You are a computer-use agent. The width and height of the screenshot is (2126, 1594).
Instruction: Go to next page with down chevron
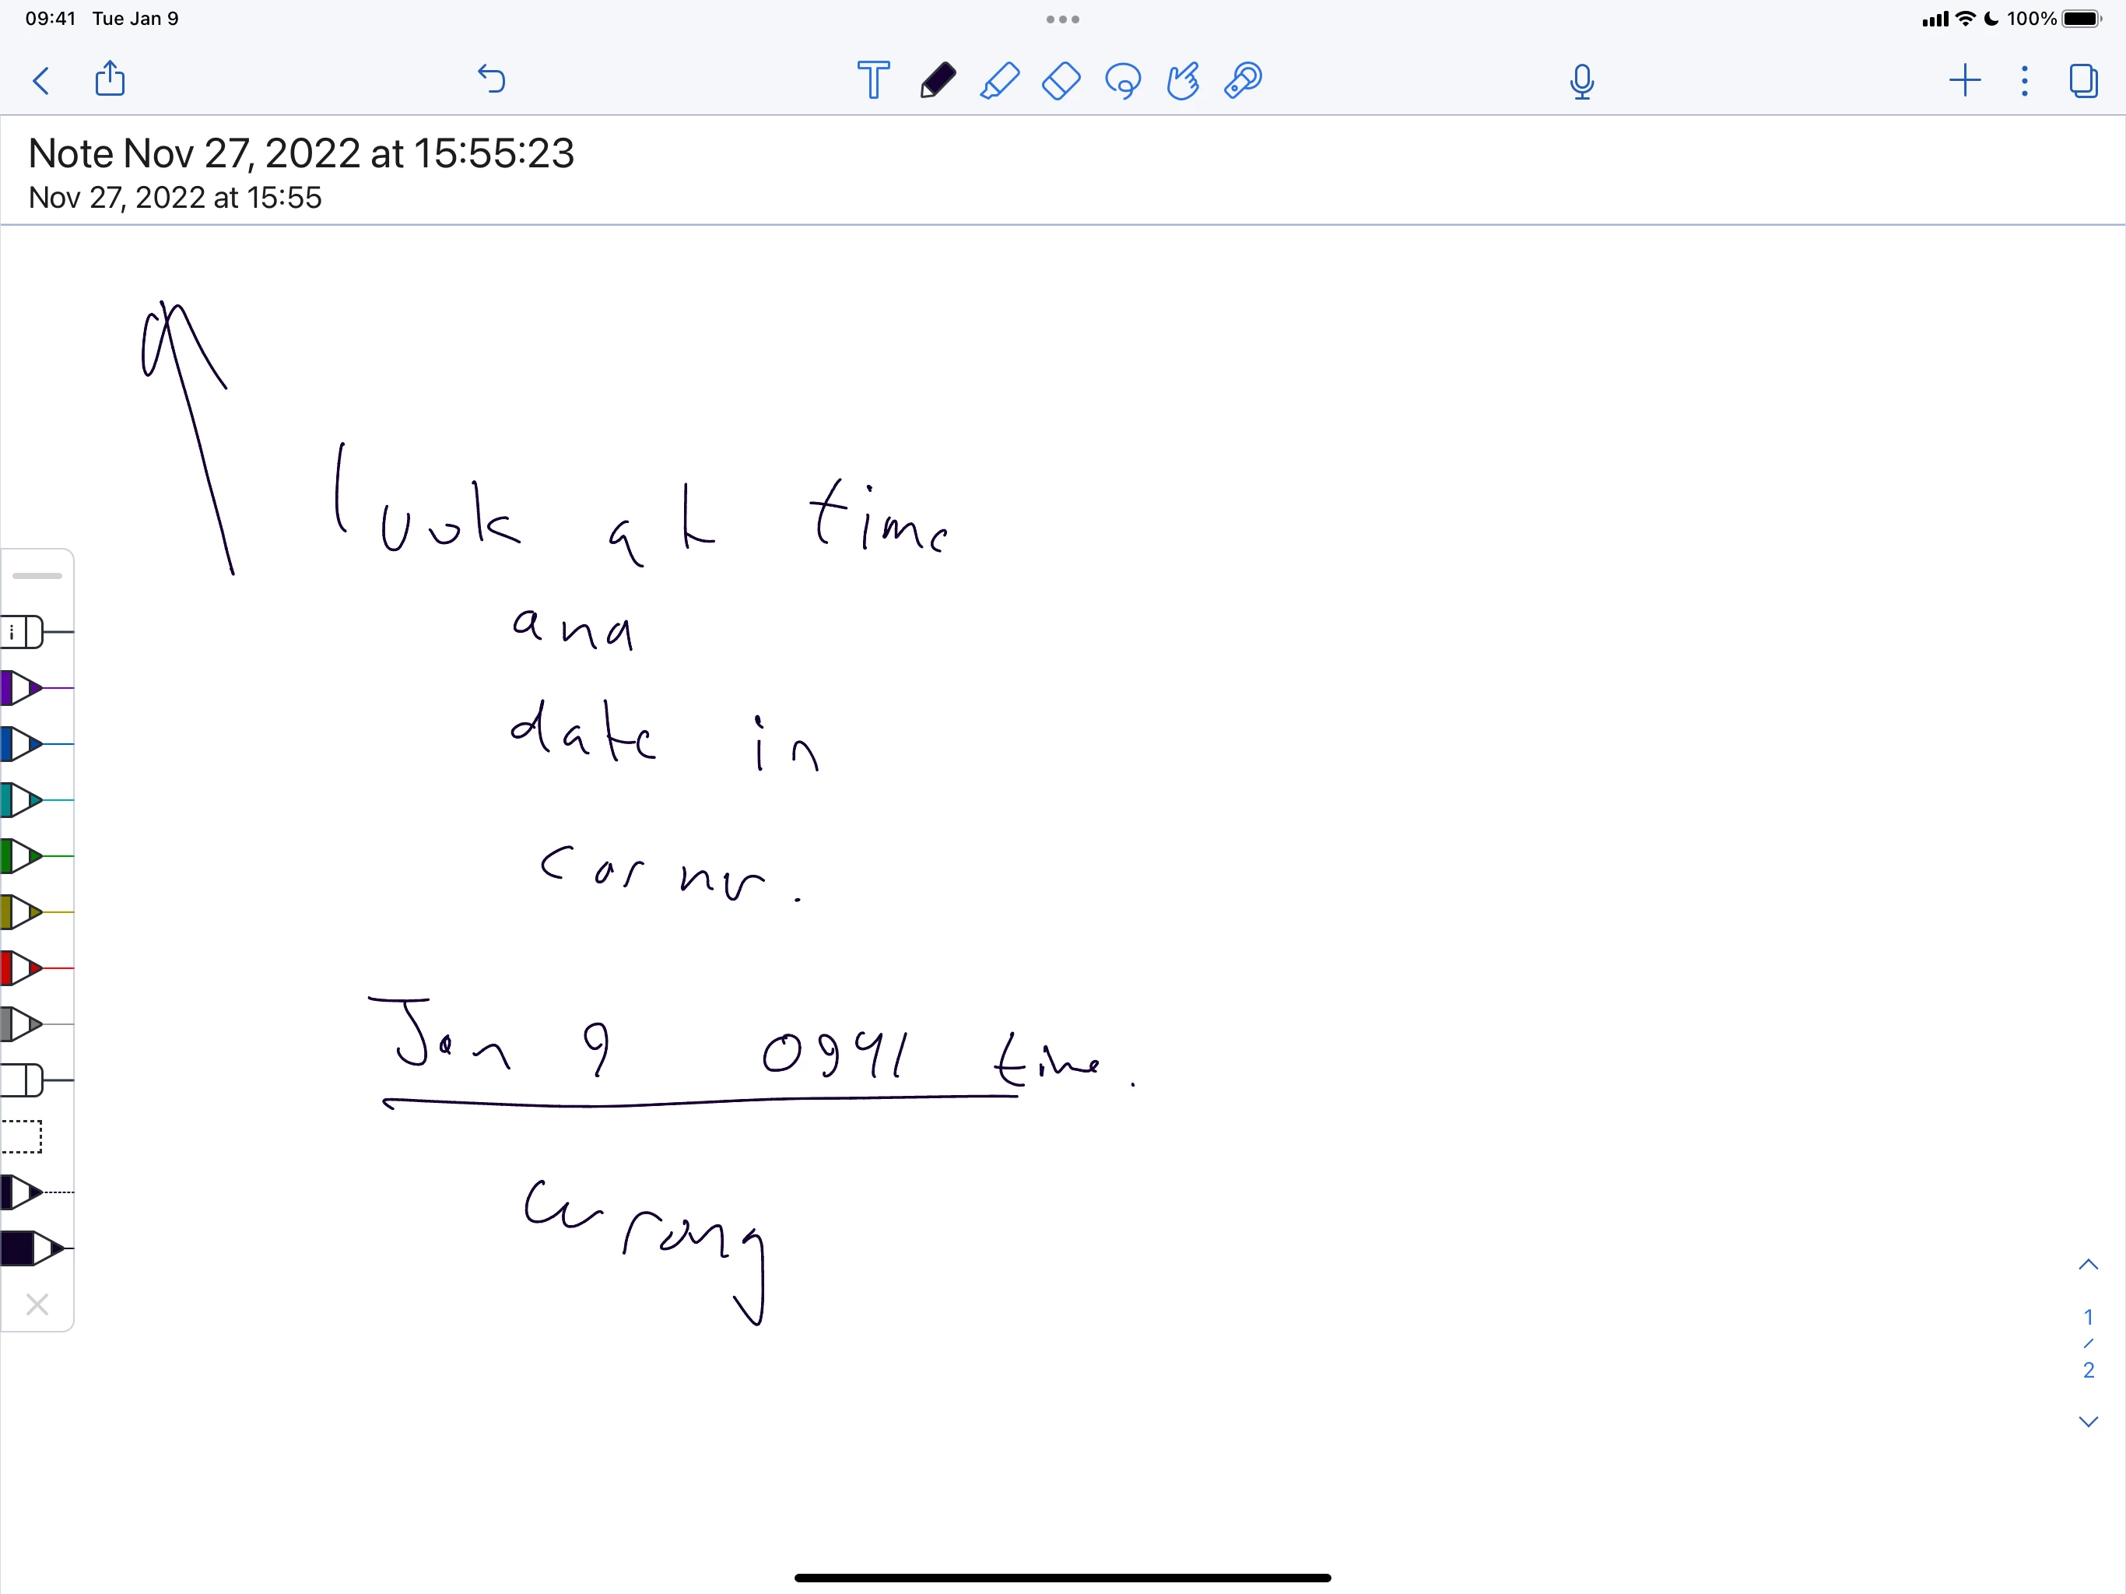click(2088, 1421)
